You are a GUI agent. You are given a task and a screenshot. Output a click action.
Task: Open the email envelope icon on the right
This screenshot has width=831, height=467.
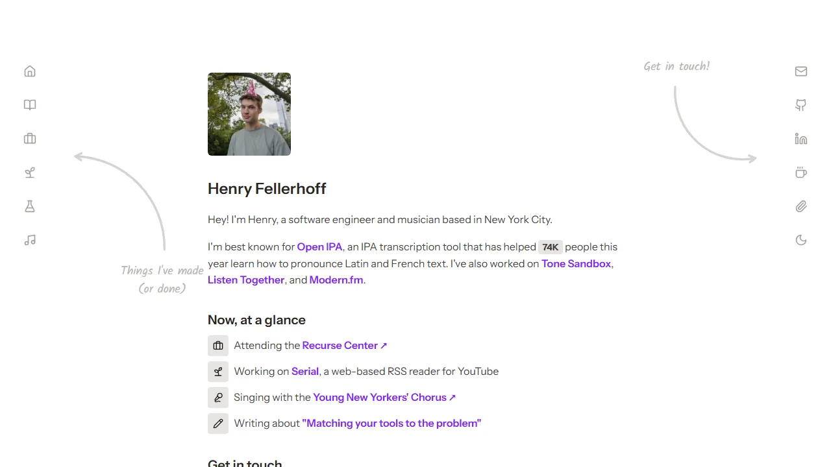pyautogui.click(x=800, y=71)
